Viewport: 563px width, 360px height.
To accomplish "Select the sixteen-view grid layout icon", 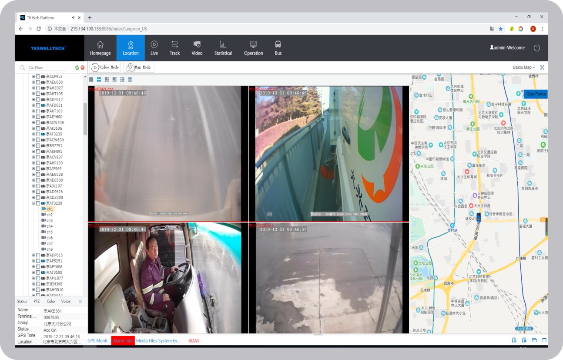I will pyautogui.click(x=130, y=79).
